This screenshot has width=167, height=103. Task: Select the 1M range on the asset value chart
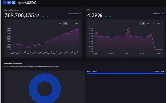[60, 23]
